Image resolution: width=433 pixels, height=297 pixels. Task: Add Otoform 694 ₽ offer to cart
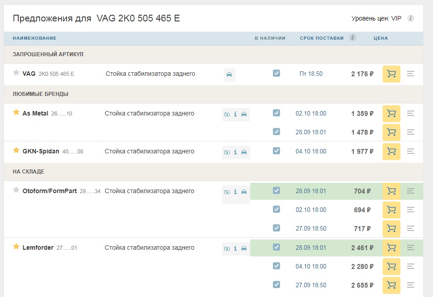391,210
